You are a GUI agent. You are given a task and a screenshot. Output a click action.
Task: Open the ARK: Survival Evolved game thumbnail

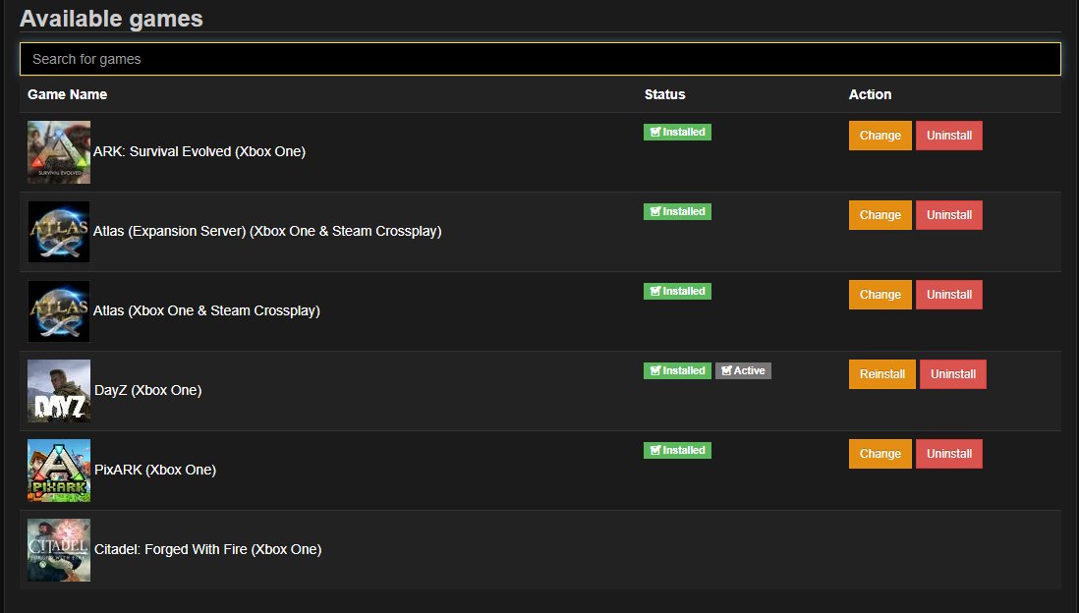(x=59, y=152)
